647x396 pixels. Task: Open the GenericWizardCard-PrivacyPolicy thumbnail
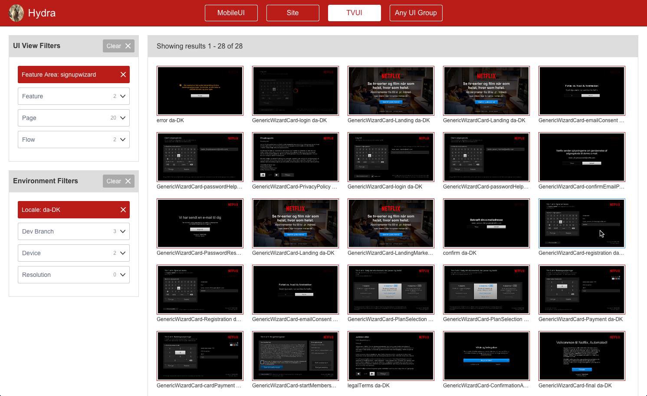(x=296, y=157)
